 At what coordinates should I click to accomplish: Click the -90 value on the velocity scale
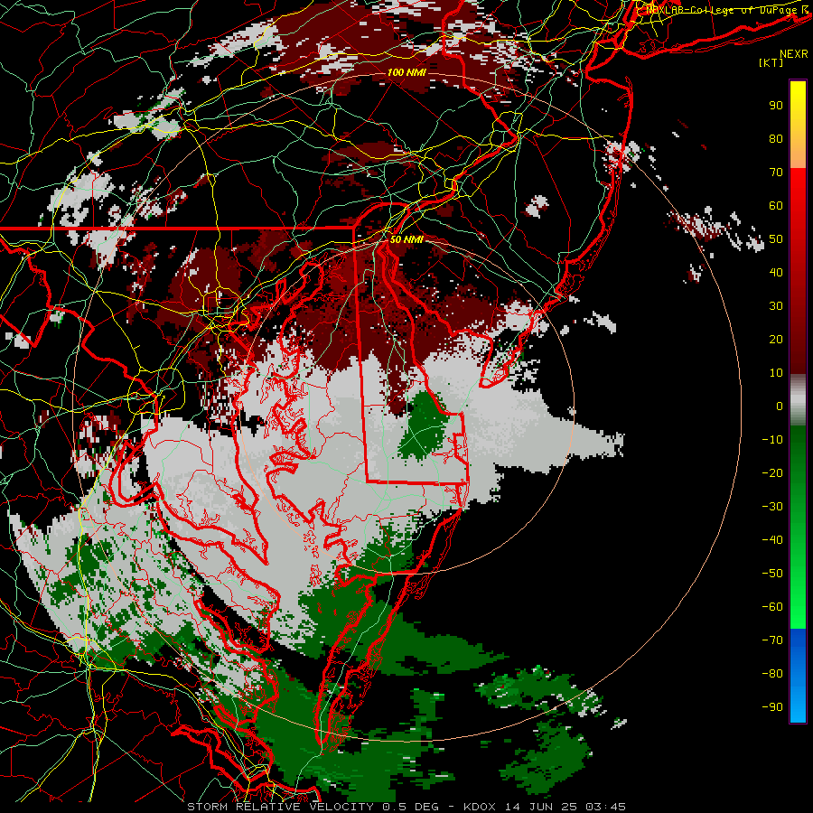tap(772, 707)
